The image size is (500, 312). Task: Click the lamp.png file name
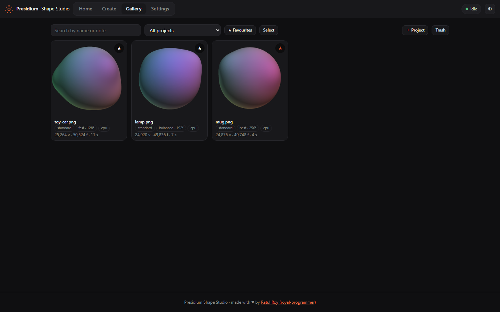pos(144,122)
